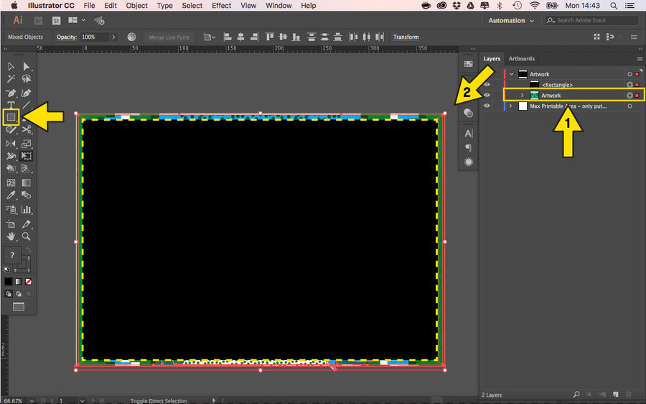Click the Search Adobe Stock field
This screenshot has width=646, height=404.
click(x=592, y=20)
